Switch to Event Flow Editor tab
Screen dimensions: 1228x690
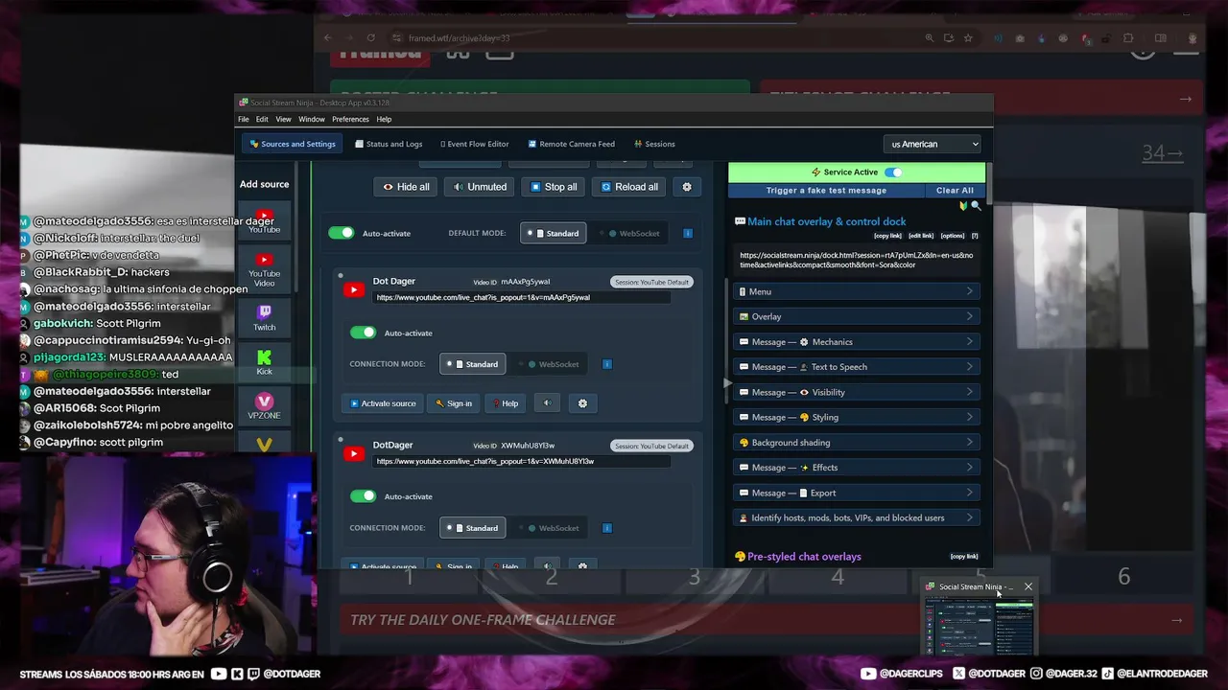pos(475,145)
